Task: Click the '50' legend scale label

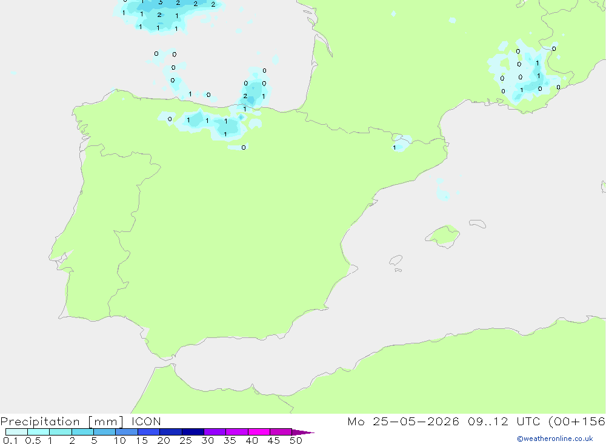Action: point(296,440)
